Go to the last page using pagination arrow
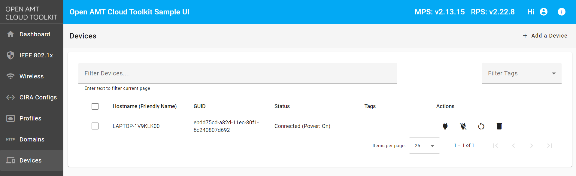Viewport: 576px width, 176px height. (550, 146)
